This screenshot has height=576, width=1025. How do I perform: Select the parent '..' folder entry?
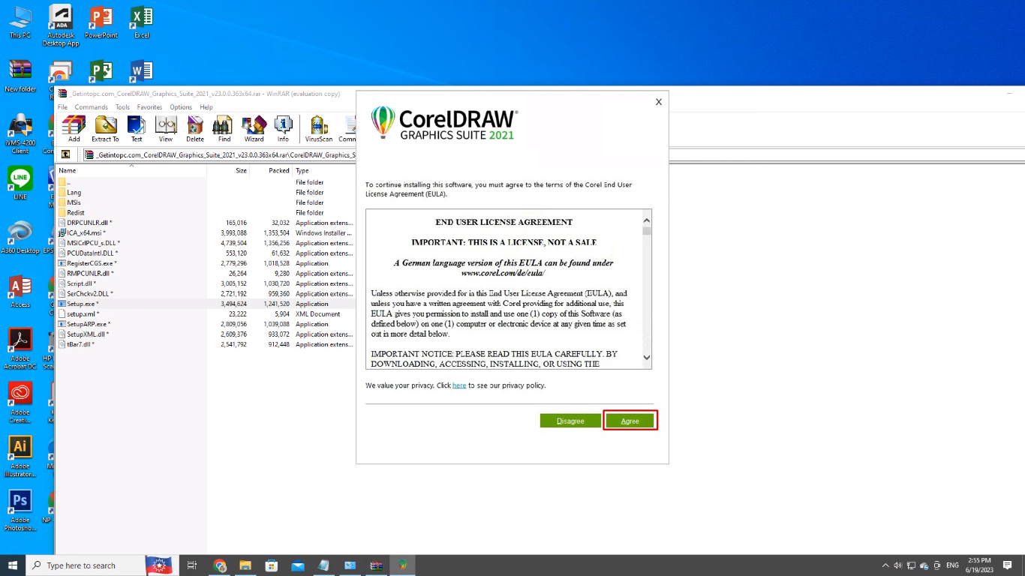[x=68, y=182]
